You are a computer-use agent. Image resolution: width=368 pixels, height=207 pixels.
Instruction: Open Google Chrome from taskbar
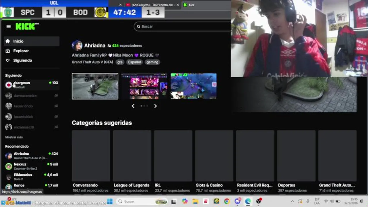(227, 202)
